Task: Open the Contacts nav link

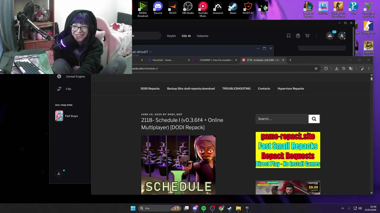Action: [264, 88]
